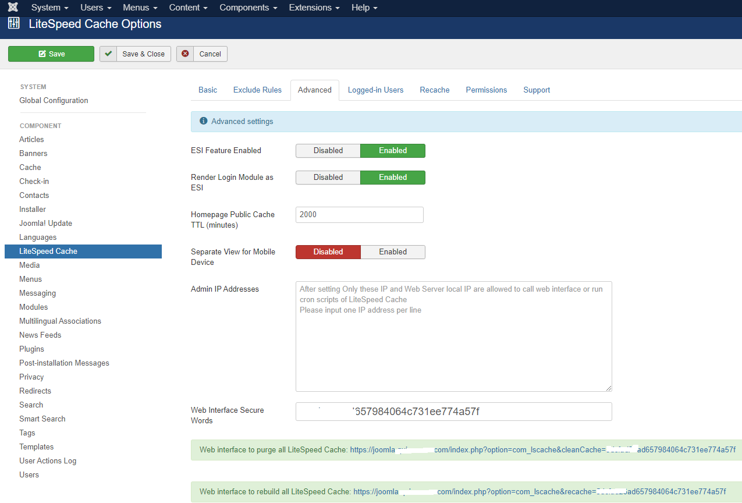This screenshot has width=742, height=503.
Task: Open Privacy component options
Action: click(x=31, y=377)
